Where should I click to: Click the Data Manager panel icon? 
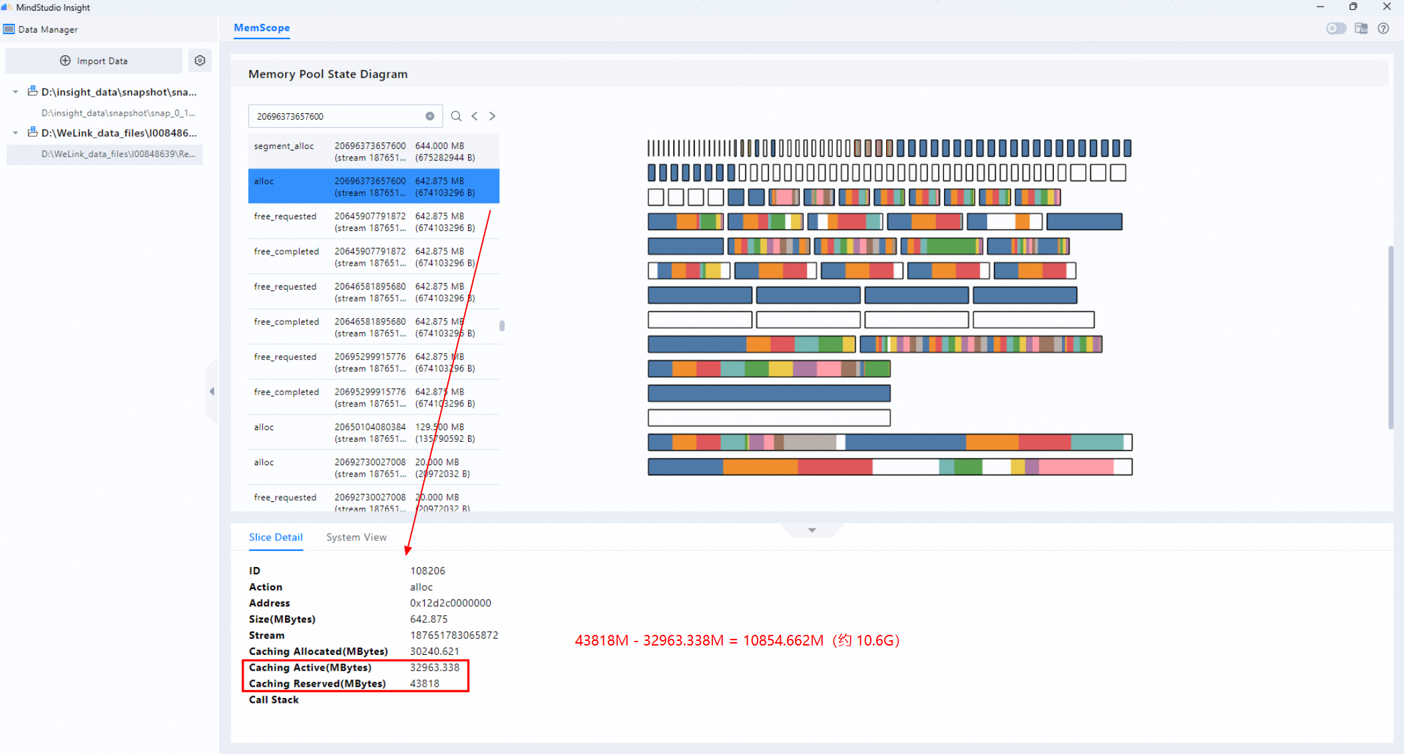click(9, 29)
